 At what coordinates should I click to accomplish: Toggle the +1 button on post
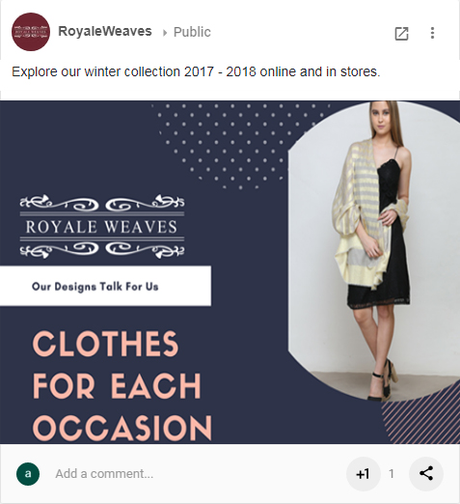click(364, 474)
